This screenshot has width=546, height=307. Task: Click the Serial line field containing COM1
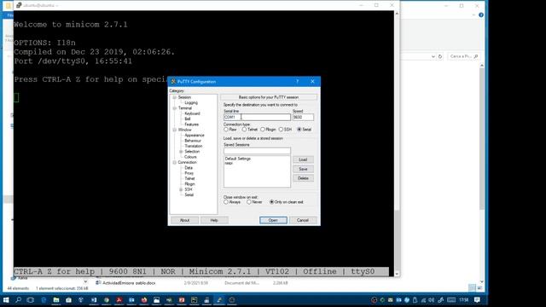(257, 118)
